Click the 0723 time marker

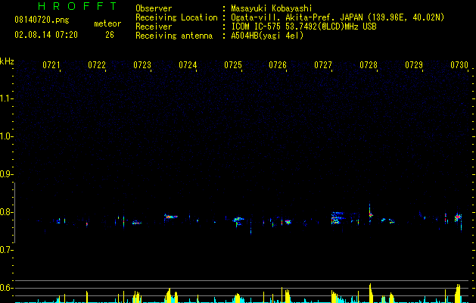click(142, 65)
